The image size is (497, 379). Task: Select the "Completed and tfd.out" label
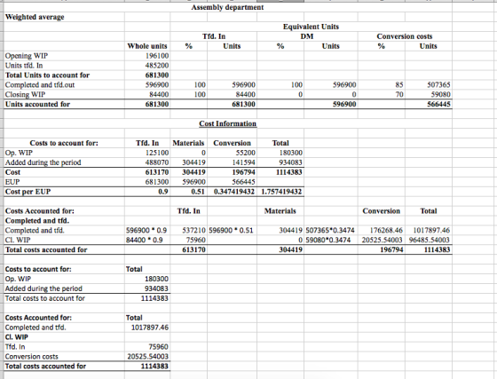(40, 85)
